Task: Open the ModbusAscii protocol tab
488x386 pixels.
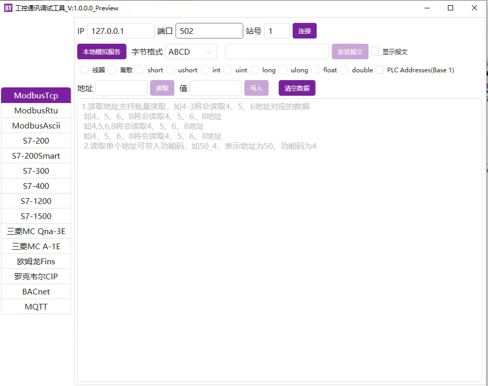Action: [36, 125]
